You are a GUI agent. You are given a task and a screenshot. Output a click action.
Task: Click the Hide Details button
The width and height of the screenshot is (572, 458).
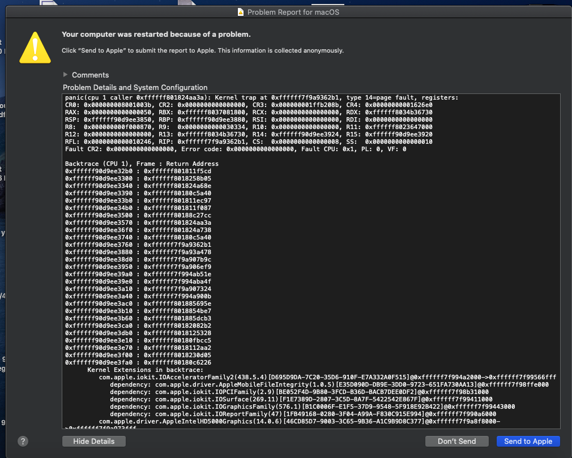click(x=94, y=441)
